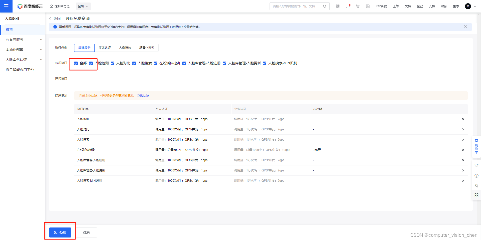Click the search magnifier icon

tap(325, 6)
